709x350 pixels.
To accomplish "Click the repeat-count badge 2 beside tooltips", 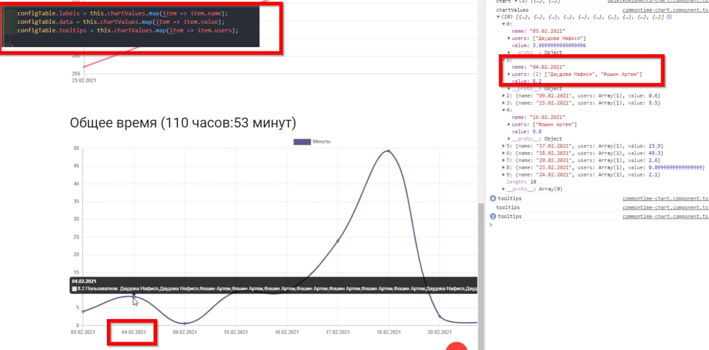I will [x=492, y=217].
